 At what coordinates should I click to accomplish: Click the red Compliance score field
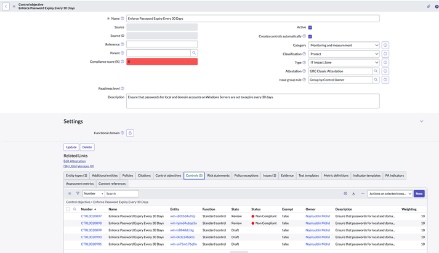(162, 62)
